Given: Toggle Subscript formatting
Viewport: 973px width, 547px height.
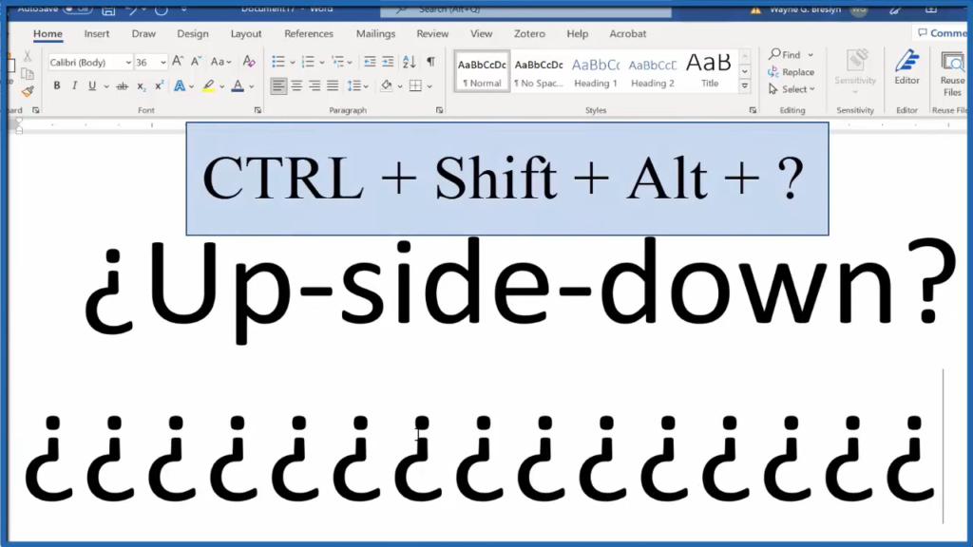Looking at the screenshot, I should click(142, 86).
